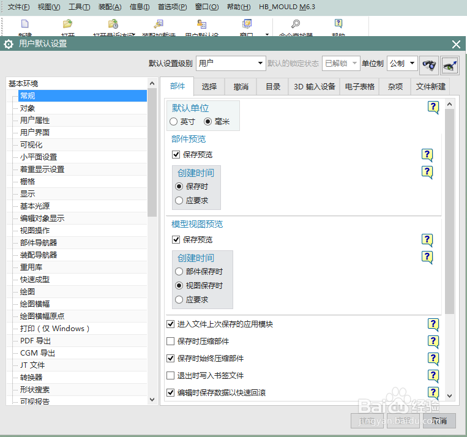The height and width of the screenshot is (437, 467).
Task: Click help icon beside 退出时写入书签文件
Action: 433,376
